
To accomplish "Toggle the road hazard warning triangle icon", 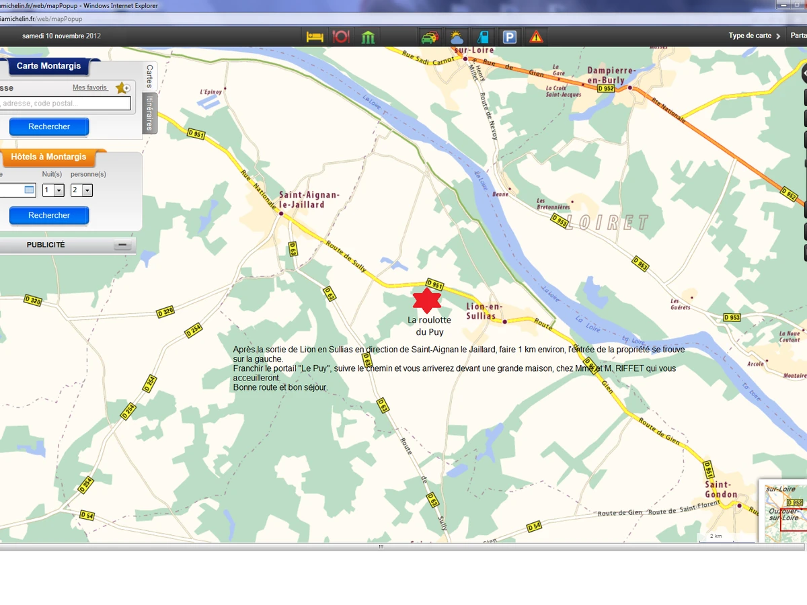I will 536,36.
